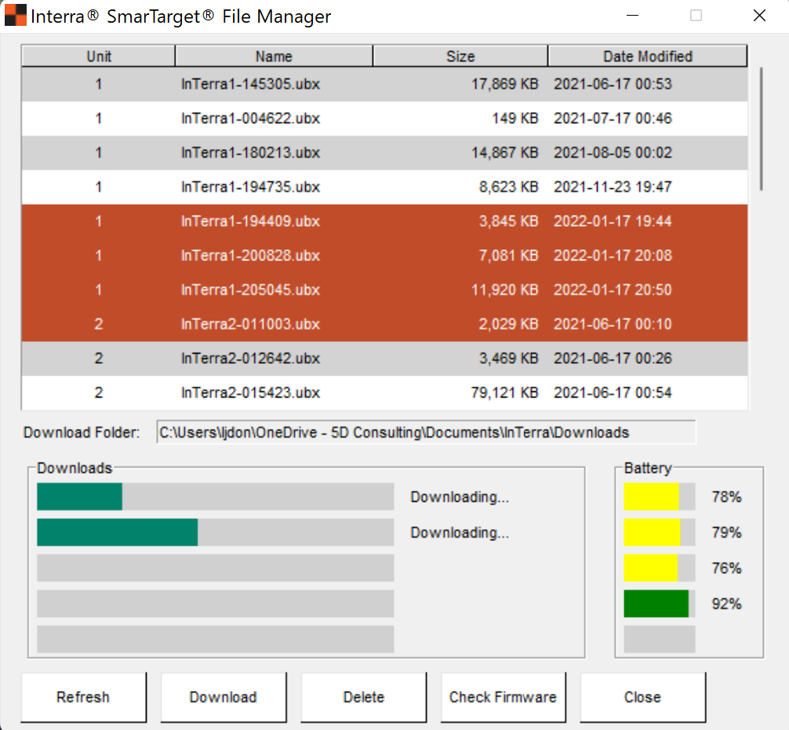This screenshot has width=789, height=730.
Task: Click the 79% battery level bar
Action: [657, 532]
